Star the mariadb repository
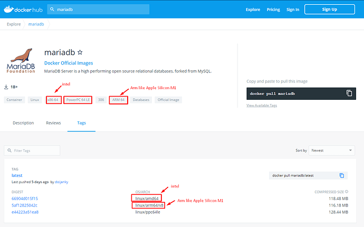 point(80,52)
